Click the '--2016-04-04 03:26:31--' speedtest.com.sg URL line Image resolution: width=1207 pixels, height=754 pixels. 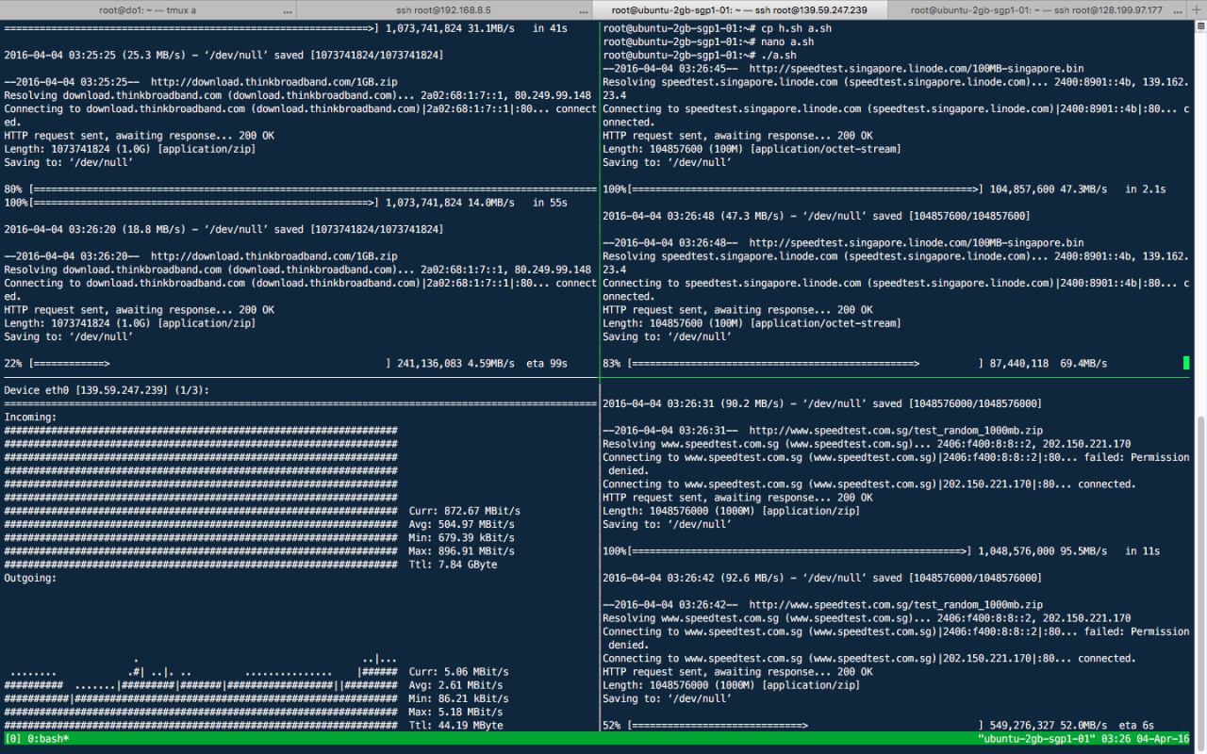pyautogui.click(x=822, y=431)
